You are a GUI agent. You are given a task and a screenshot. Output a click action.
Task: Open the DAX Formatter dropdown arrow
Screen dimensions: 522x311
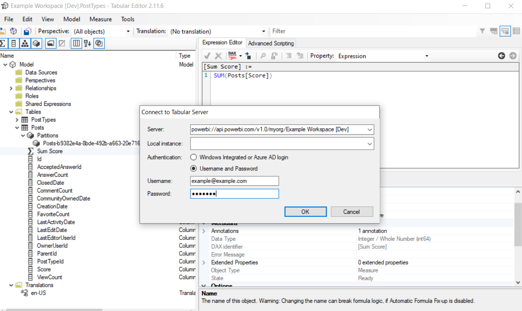(240, 56)
